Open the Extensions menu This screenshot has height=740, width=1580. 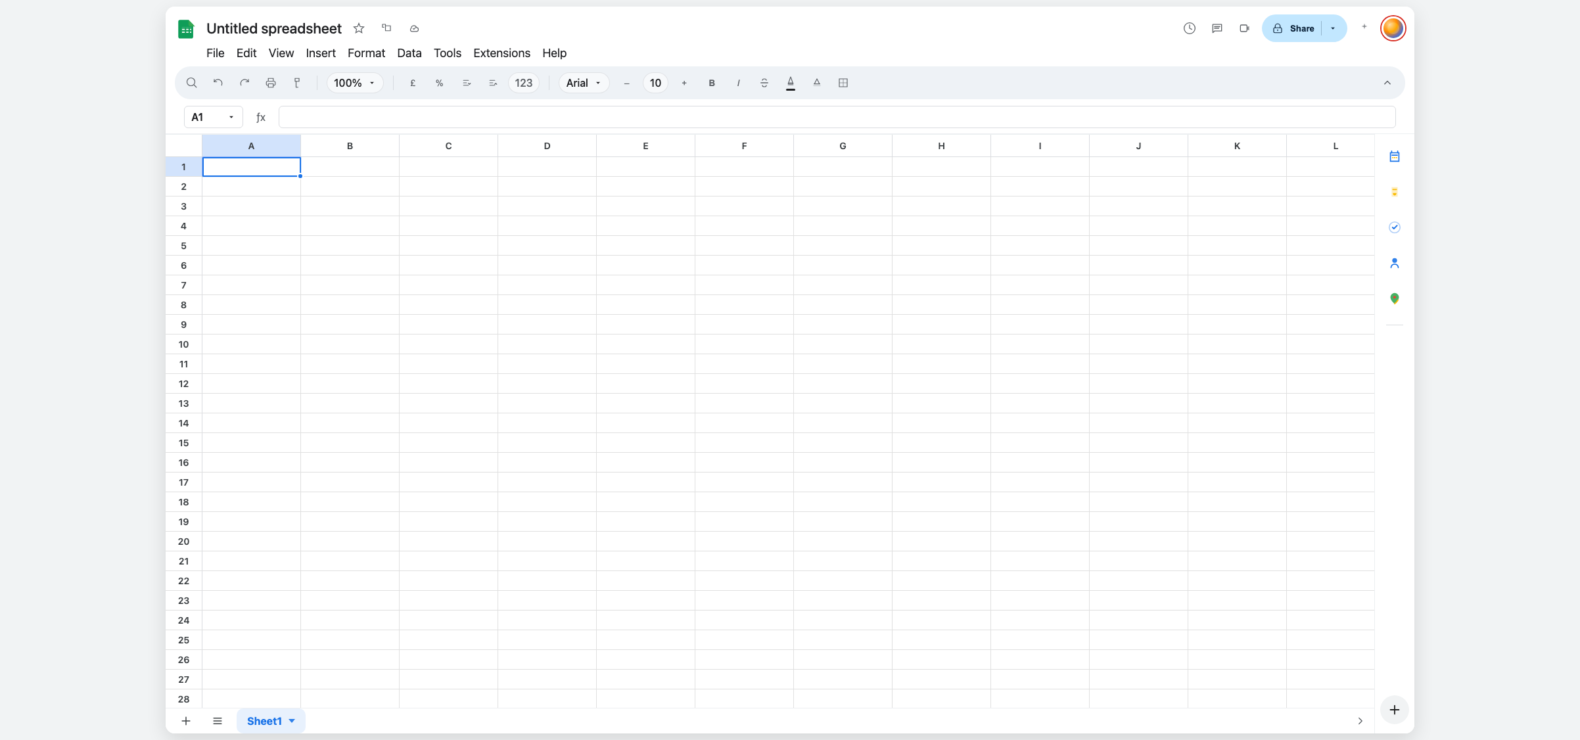[501, 53]
